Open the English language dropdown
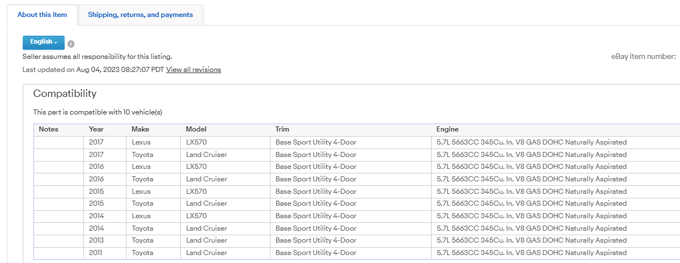The height and width of the screenshot is (263, 680). 43,43
